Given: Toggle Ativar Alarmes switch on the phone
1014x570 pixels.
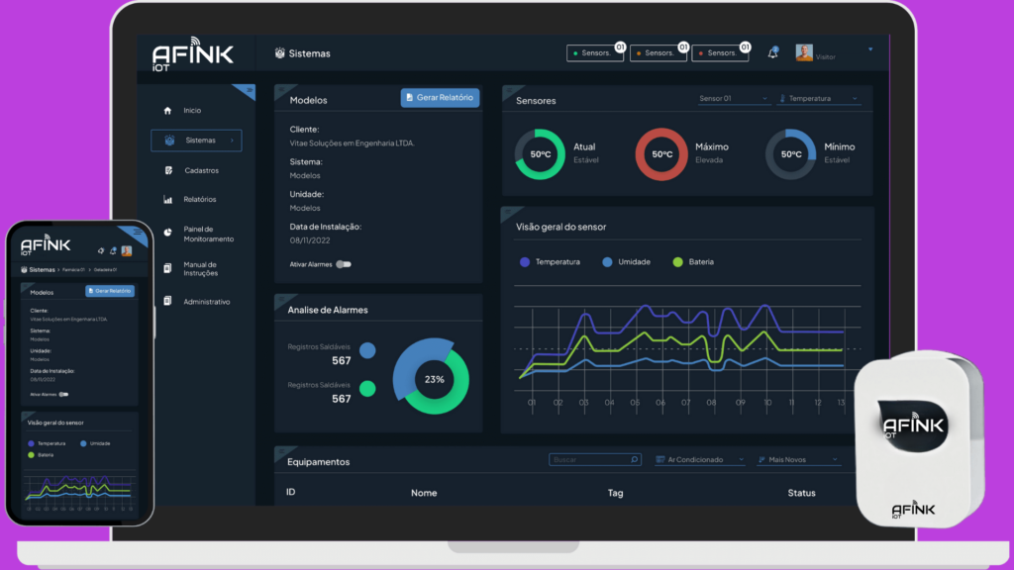Looking at the screenshot, I should pyautogui.click(x=62, y=394).
